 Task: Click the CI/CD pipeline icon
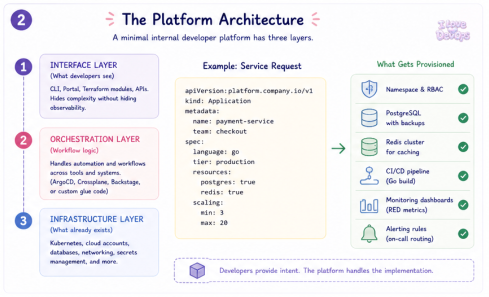[369, 175]
